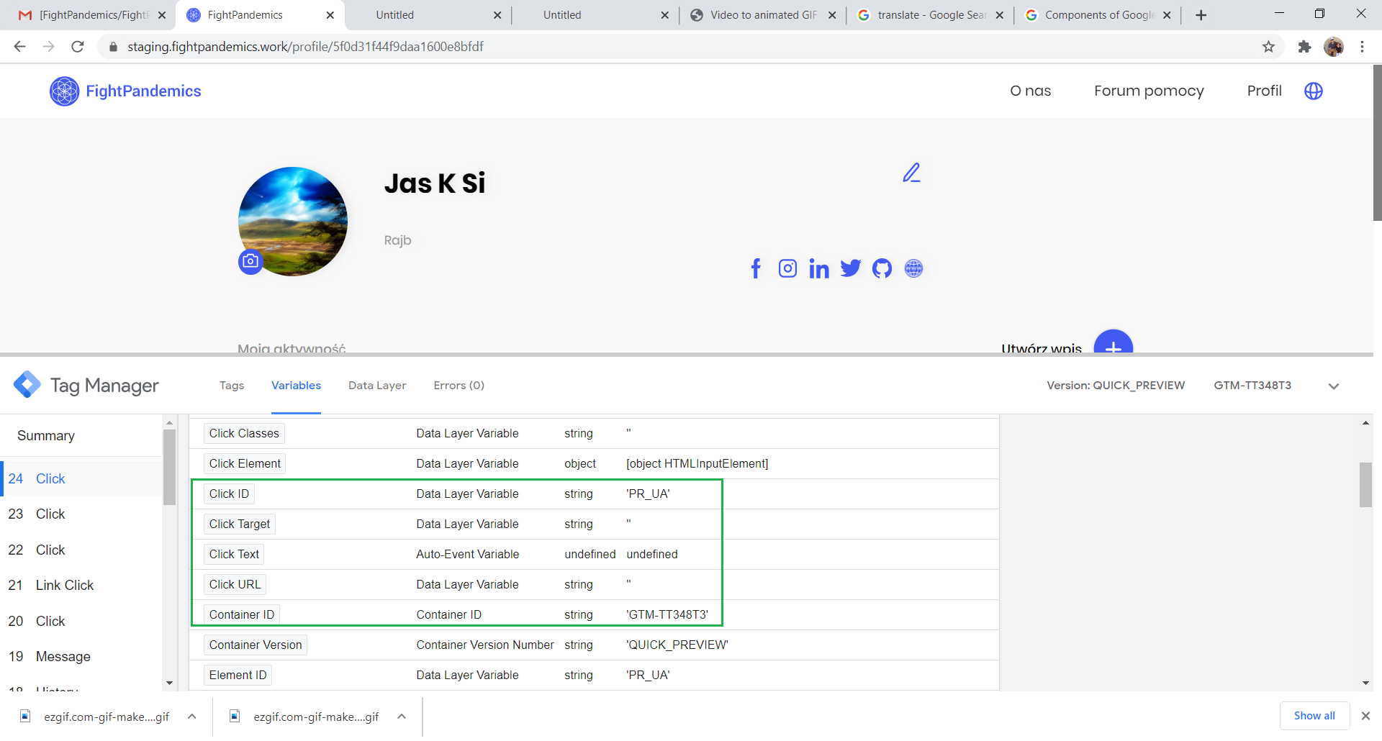This screenshot has width=1382, height=741.
Task: Open the LinkedIn profile icon
Action: coord(819,268)
